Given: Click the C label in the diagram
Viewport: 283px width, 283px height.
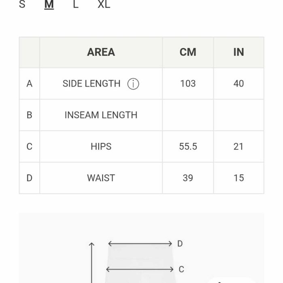Looking at the screenshot, I should pos(181,269).
